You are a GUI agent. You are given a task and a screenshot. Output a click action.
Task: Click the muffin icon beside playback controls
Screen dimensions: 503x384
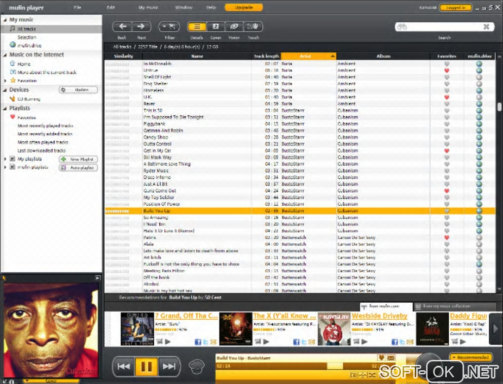tap(197, 367)
